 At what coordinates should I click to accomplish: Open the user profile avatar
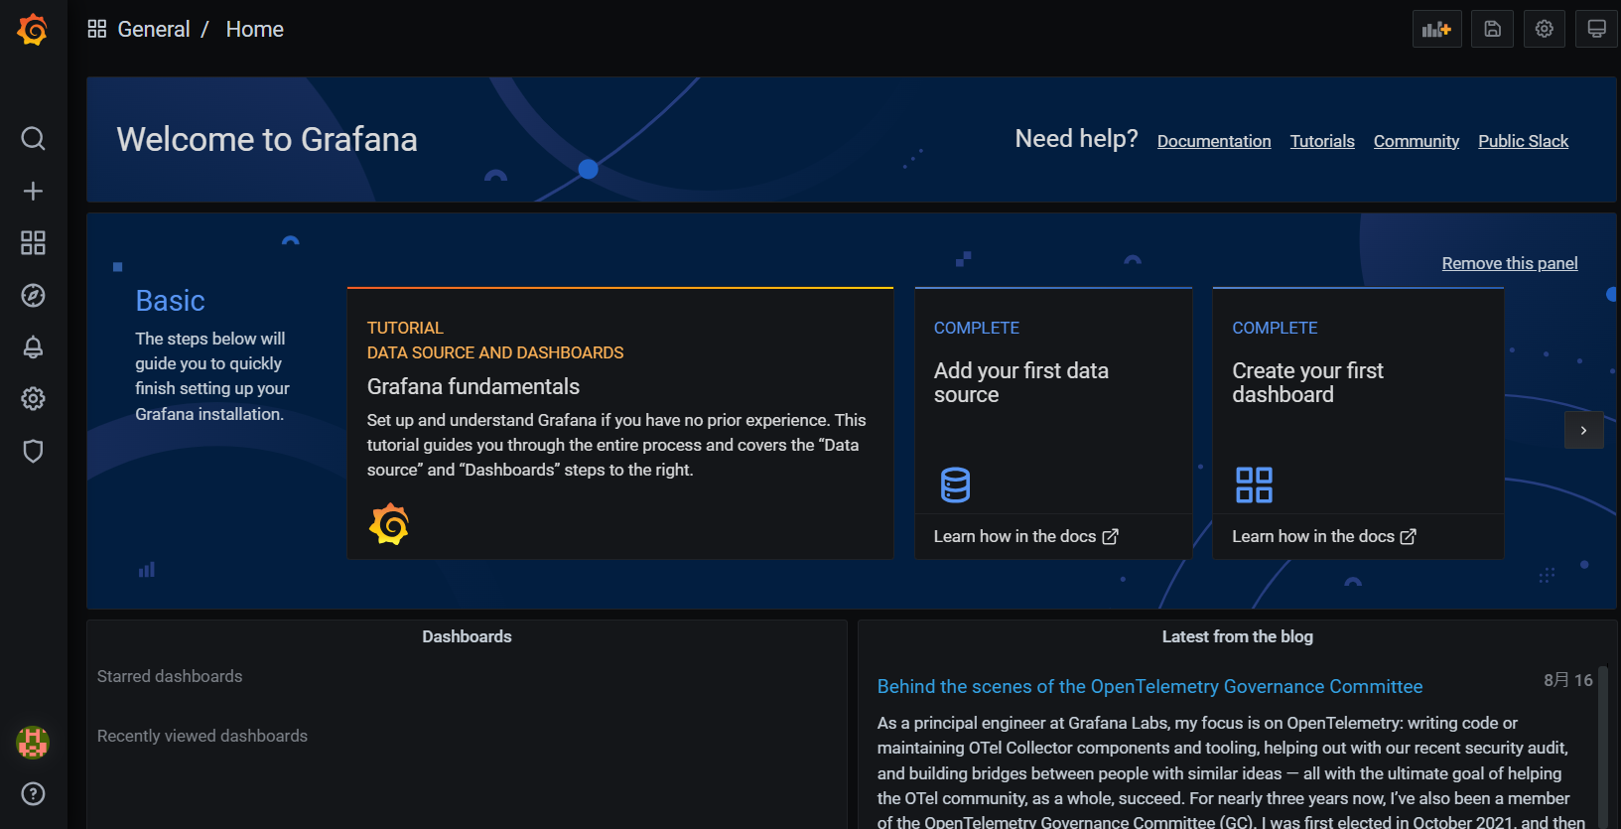pyautogui.click(x=33, y=742)
